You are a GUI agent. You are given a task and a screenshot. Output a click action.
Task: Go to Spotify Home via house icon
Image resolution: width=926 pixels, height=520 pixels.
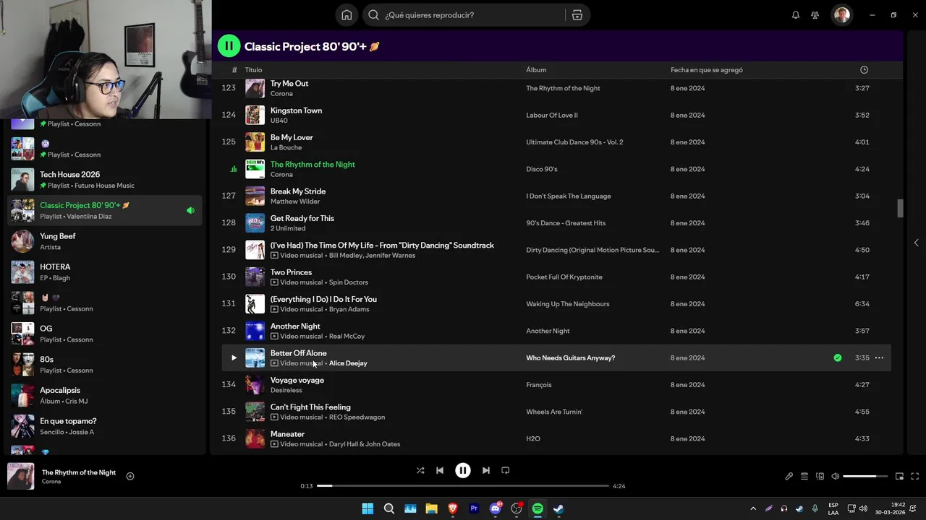[347, 15]
